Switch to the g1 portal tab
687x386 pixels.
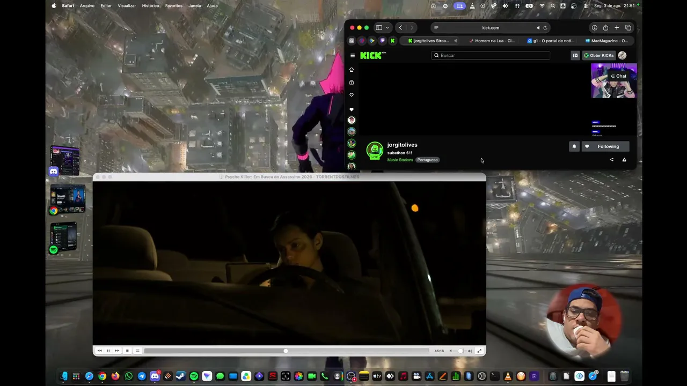(551, 41)
